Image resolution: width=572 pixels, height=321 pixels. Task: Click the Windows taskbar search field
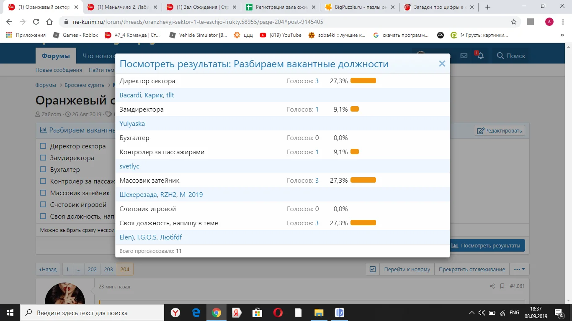pyautogui.click(x=84, y=313)
